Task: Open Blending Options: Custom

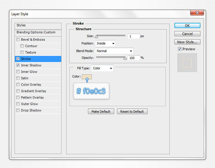Action: [36, 32]
